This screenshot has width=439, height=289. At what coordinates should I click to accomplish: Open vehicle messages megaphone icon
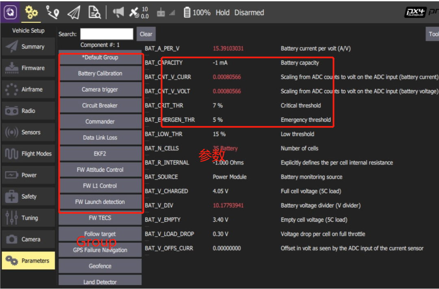point(118,12)
